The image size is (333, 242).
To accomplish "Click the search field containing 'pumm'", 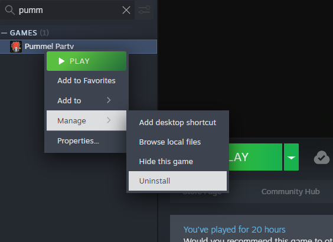I will click(67, 10).
